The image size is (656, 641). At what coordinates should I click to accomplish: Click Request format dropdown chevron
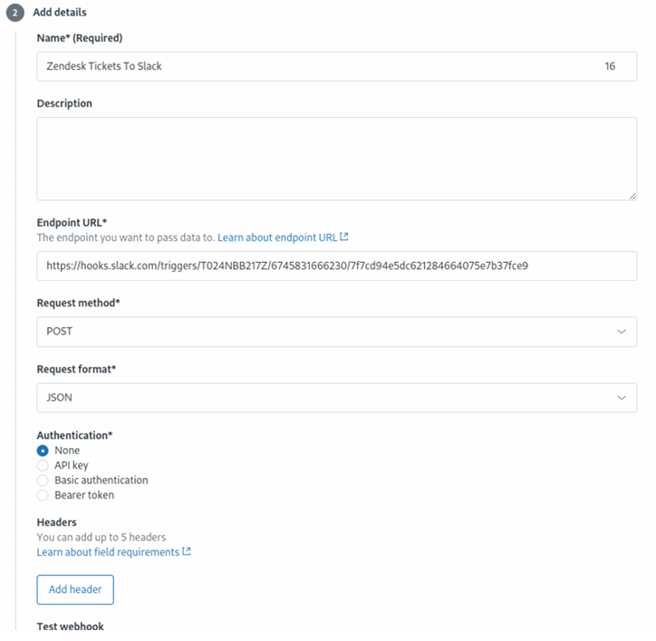pos(622,397)
